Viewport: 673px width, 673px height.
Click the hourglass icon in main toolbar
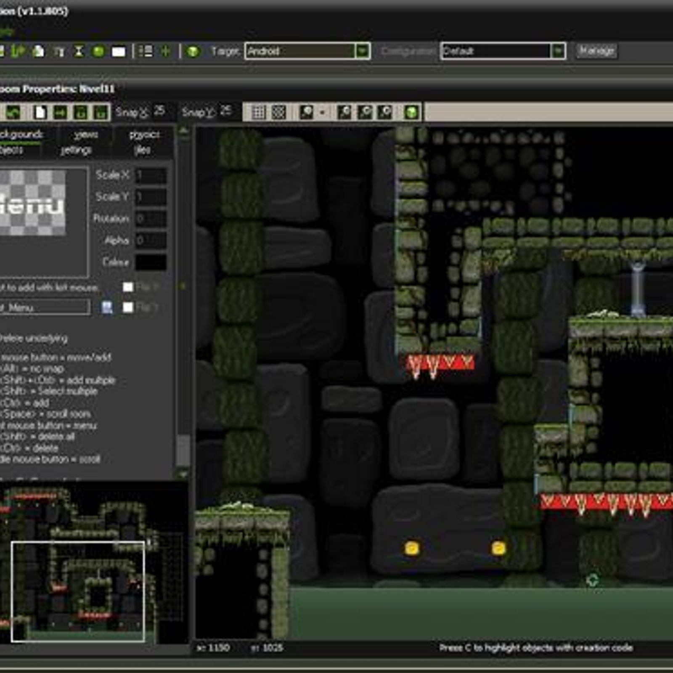coord(79,51)
